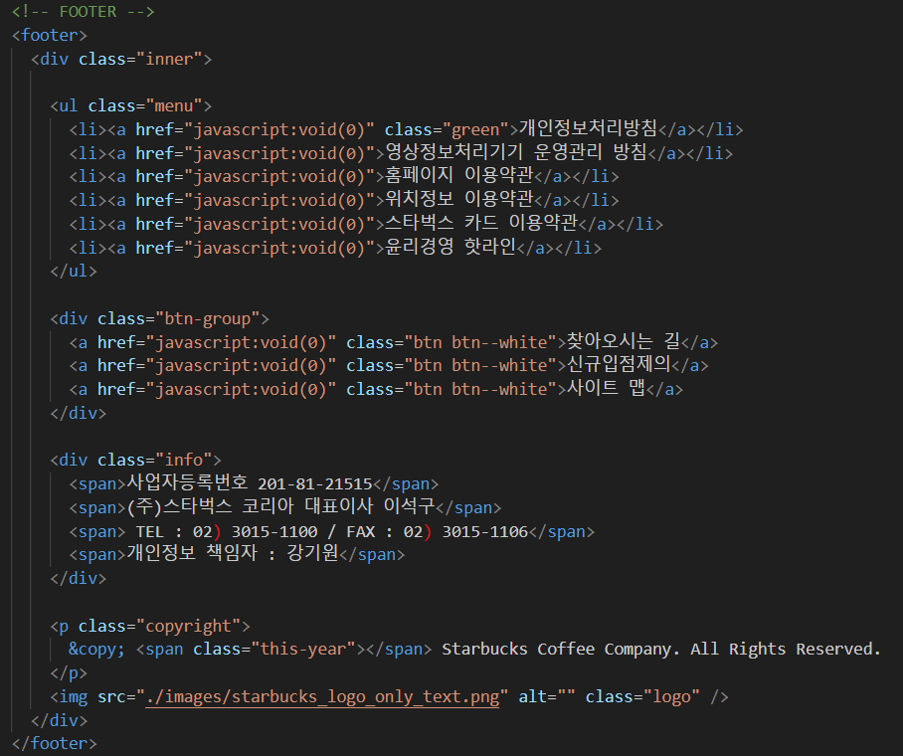
Task: Click the FOOTER comment line
Action: tap(83, 12)
